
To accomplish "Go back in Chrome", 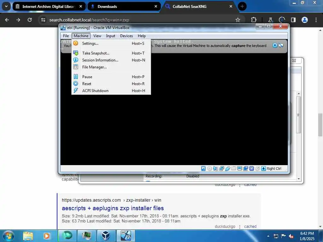I will click(x=7, y=20).
